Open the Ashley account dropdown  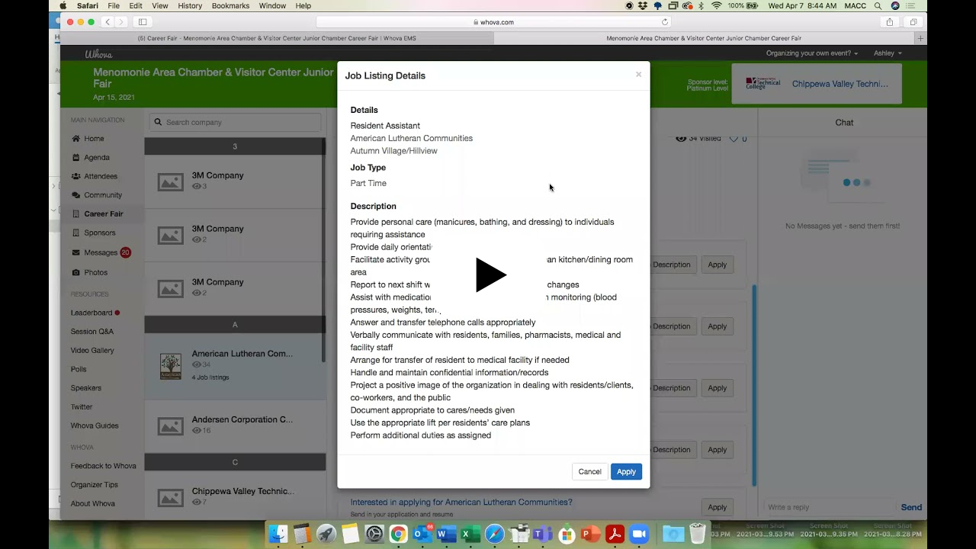[888, 53]
